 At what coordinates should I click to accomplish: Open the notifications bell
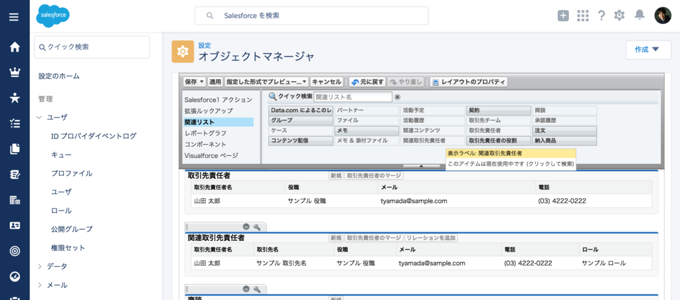[x=639, y=15]
